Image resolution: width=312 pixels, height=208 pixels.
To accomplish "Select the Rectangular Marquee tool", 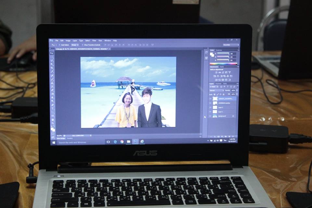I will pyautogui.click(x=52, y=57).
